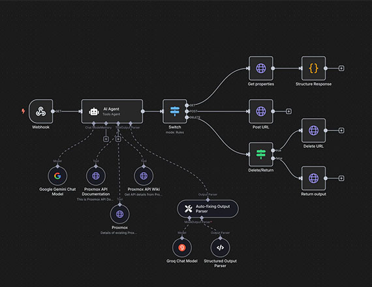Click the AI Agent output connector
372x287 pixels.
tap(143, 112)
